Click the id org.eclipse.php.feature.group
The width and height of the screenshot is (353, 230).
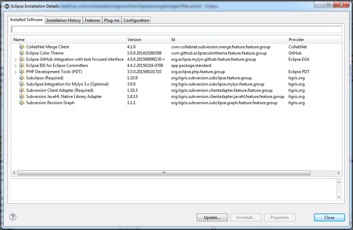[x=198, y=72]
